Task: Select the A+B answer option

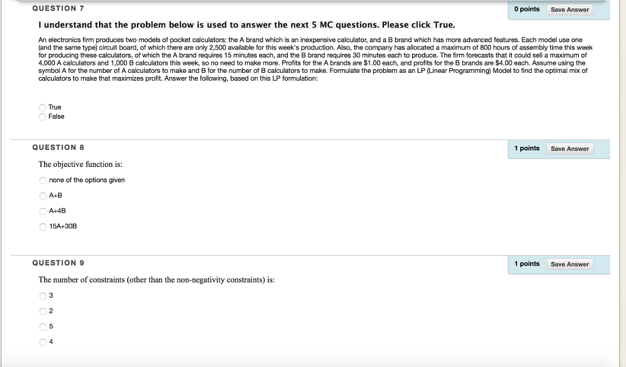Action: [43, 195]
